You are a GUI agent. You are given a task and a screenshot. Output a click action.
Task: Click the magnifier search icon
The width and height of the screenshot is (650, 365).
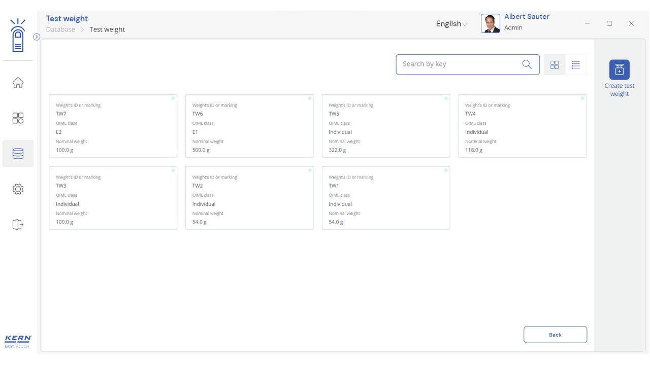527,64
